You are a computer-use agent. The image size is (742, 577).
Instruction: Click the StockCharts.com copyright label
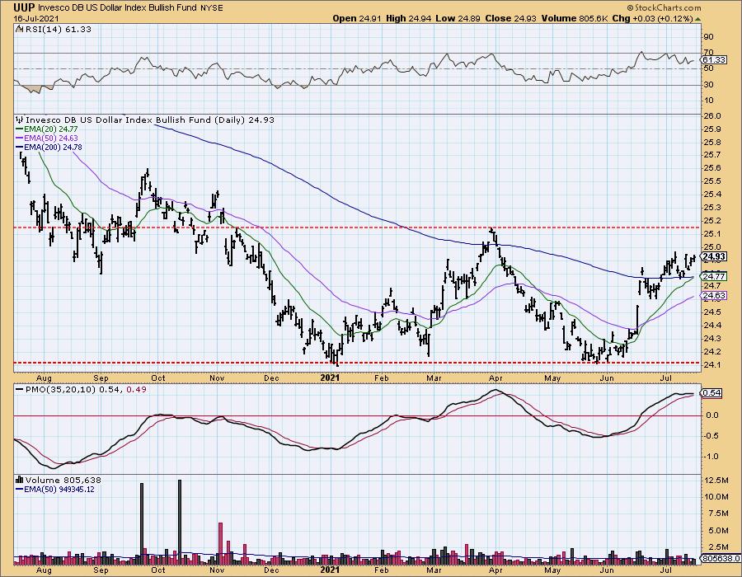click(x=664, y=7)
